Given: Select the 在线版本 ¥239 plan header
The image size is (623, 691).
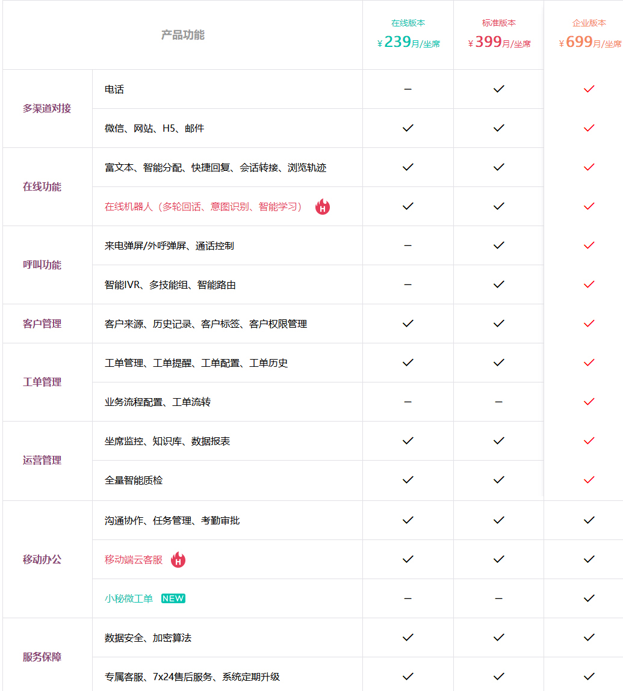Looking at the screenshot, I should coord(408,34).
